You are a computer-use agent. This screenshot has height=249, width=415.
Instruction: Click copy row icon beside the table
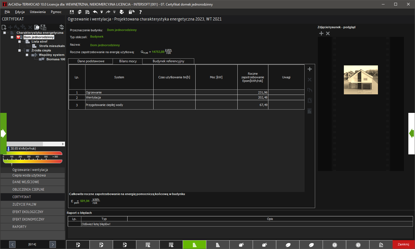coord(310,90)
